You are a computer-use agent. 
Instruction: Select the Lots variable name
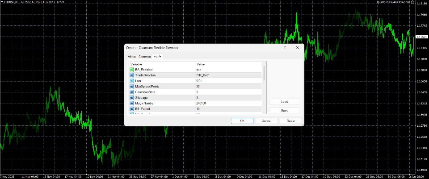[138, 81]
